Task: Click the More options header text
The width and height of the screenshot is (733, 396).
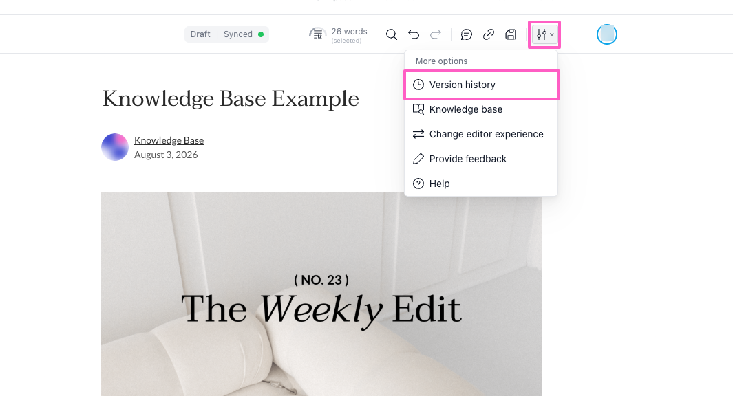Action: pyautogui.click(x=441, y=61)
